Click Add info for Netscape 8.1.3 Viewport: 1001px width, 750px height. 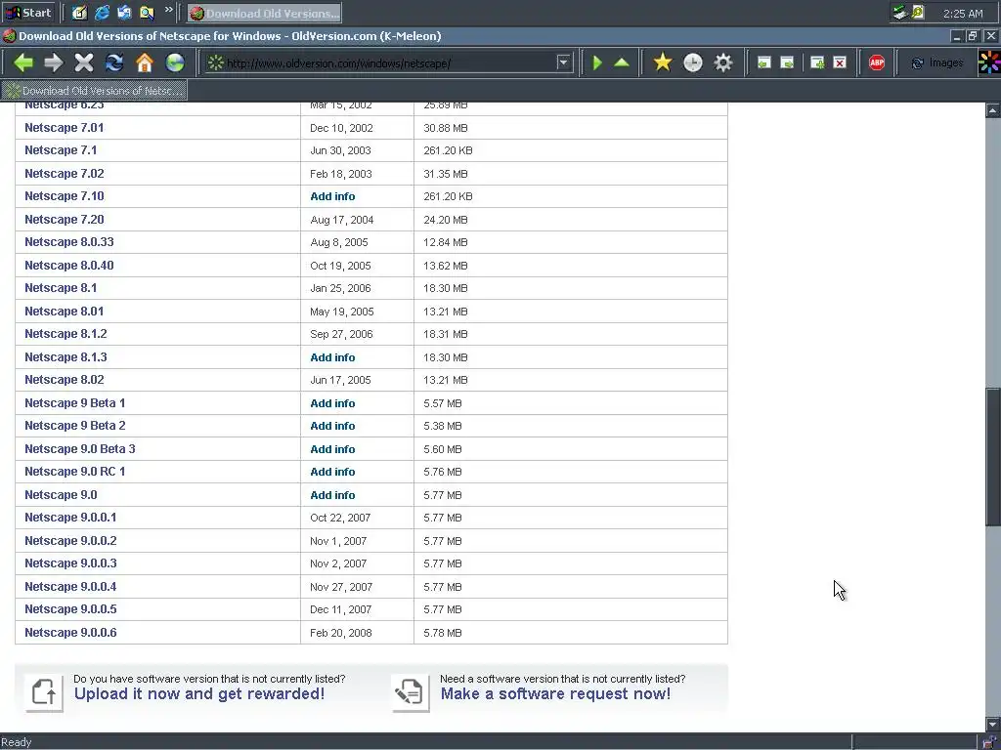(x=332, y=357)
